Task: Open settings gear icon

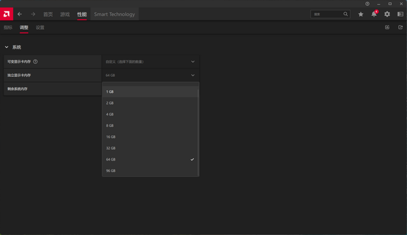Action: coord(387,14)
